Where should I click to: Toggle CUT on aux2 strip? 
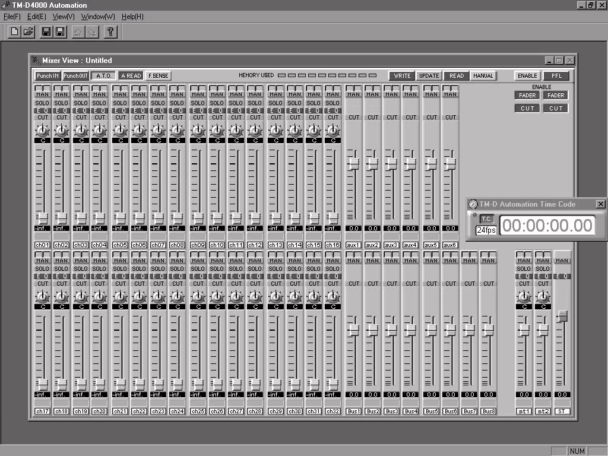click(x=373, y=117)
